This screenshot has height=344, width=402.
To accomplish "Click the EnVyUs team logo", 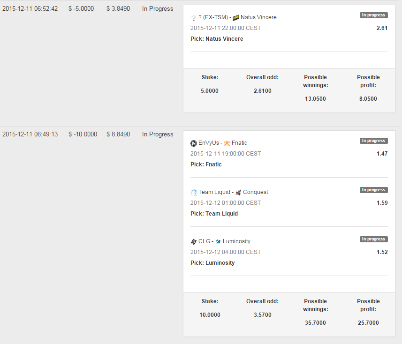I will point(194,143).
